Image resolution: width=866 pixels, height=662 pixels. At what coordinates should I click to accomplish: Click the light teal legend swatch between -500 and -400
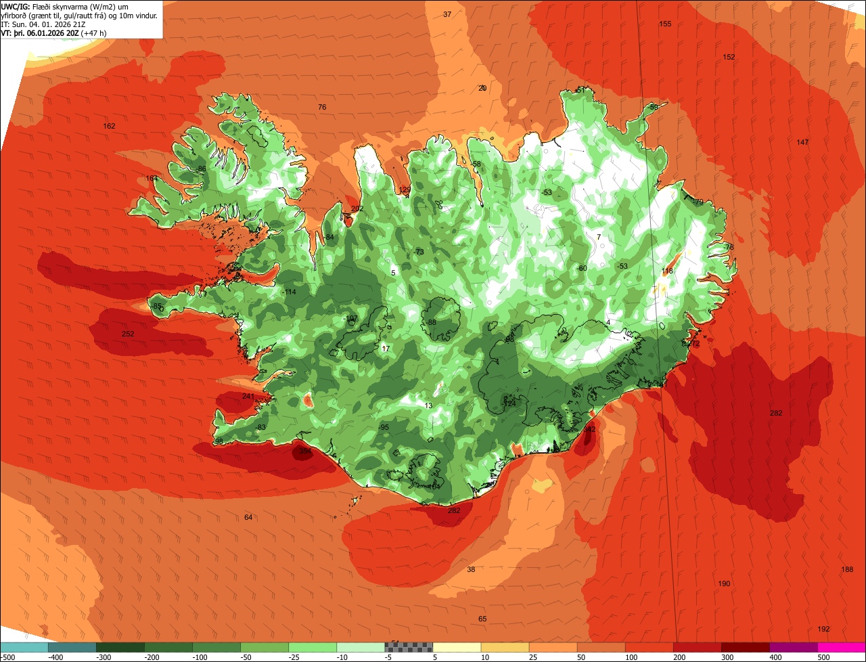pos(24,647)
